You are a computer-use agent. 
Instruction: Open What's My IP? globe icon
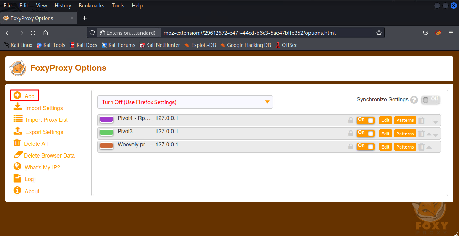(17, 167)
